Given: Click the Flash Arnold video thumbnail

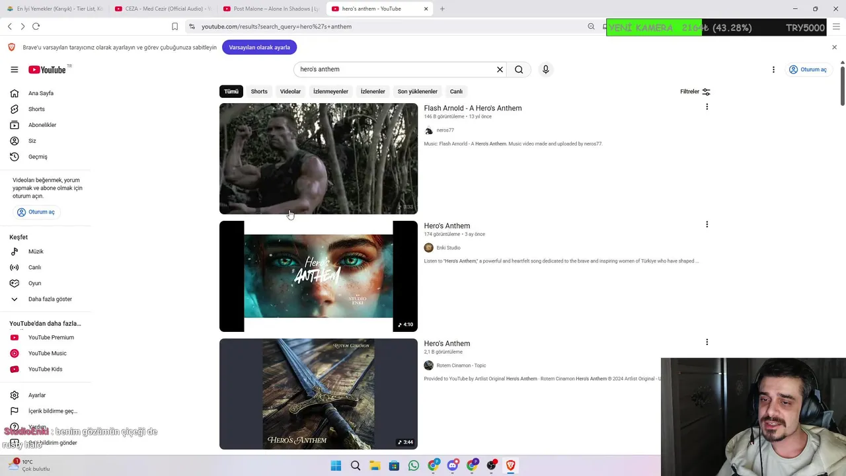Looking at the screenshot, I should [319, 159].
